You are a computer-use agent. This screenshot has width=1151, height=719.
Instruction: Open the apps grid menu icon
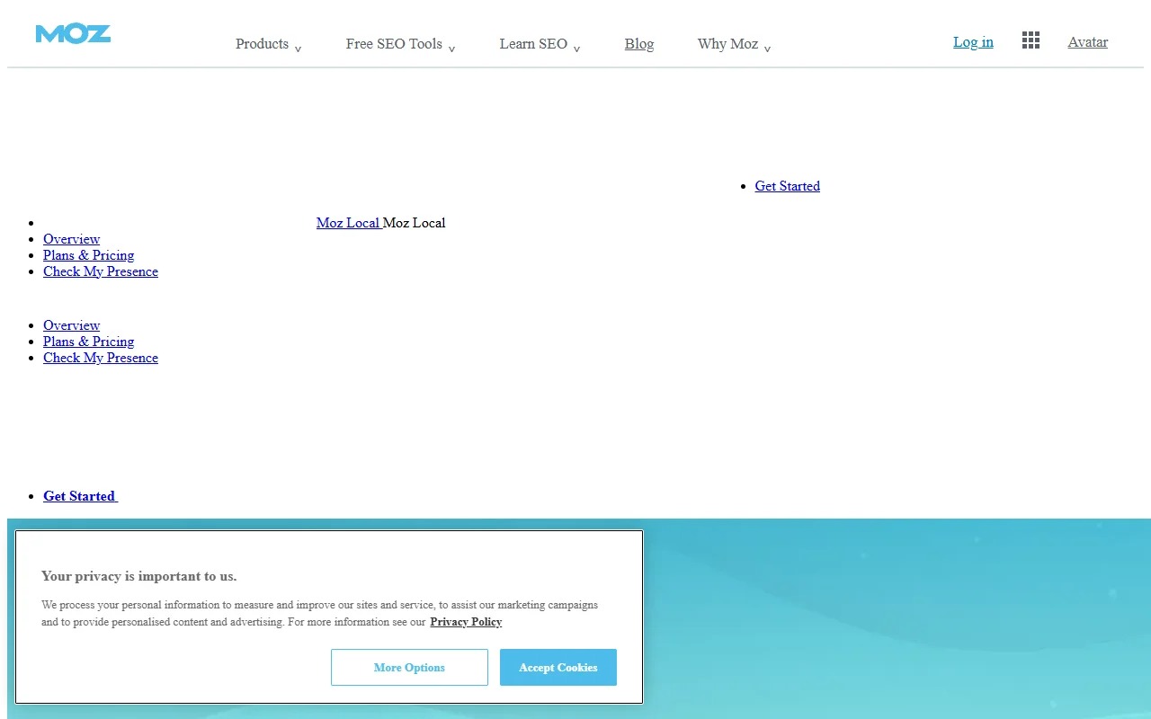[1031, 40]
